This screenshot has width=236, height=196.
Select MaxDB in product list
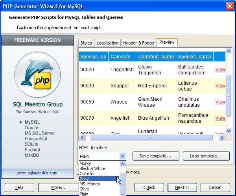(x=32, y=155)
